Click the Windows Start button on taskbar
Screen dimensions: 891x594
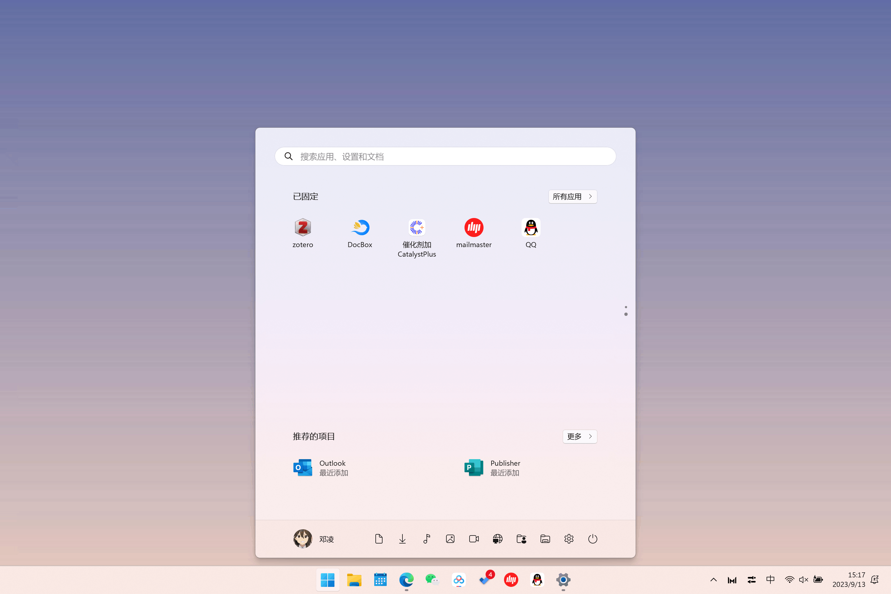click(x=327, y=580)
